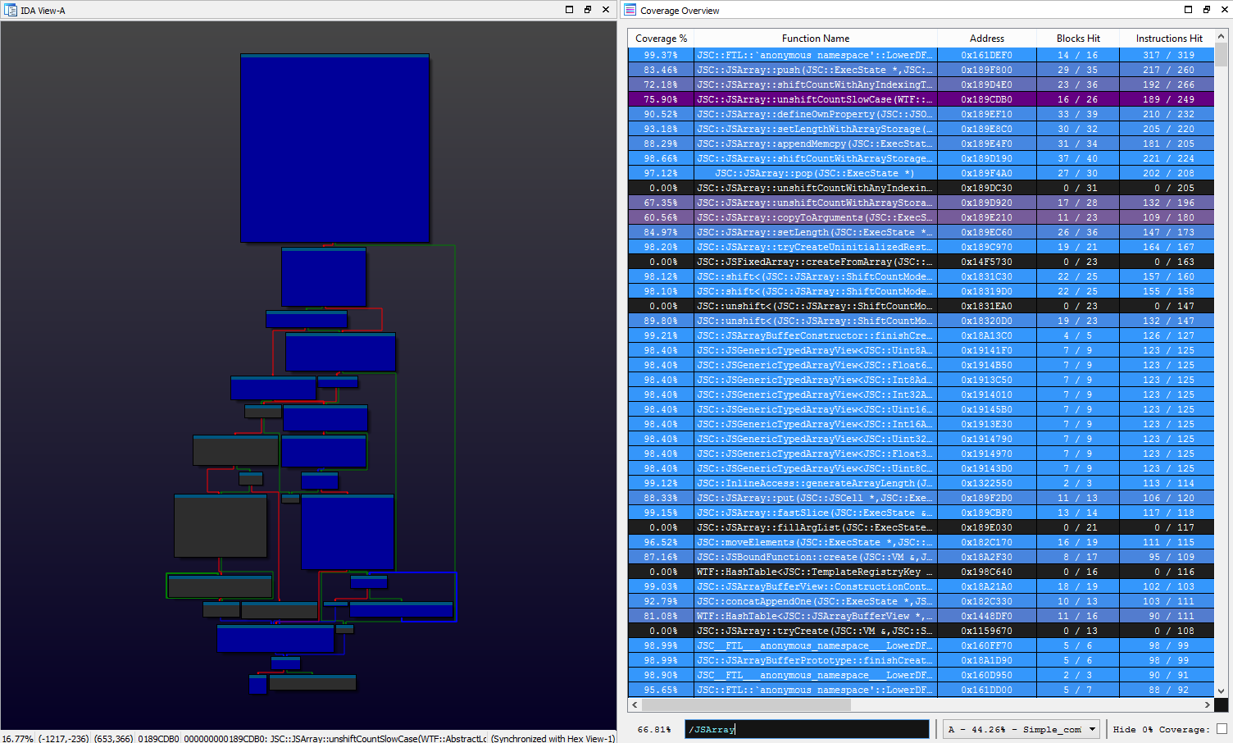Viewport: 1233px width, 743px height.
Task: Select the JSC::JSArray::defineOwnProperty row
Action: pyautogui.click(x=921, y=114)
